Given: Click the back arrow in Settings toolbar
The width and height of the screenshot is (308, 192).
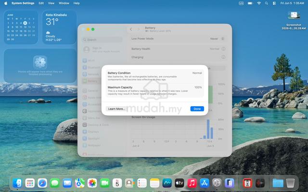Looking at the screenshot, I should 131,29.
